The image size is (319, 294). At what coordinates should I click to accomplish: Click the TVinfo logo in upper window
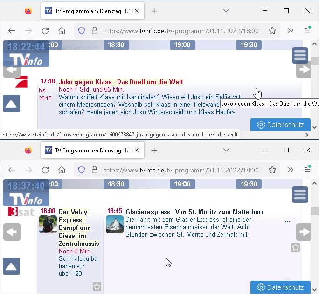(26, 59)
